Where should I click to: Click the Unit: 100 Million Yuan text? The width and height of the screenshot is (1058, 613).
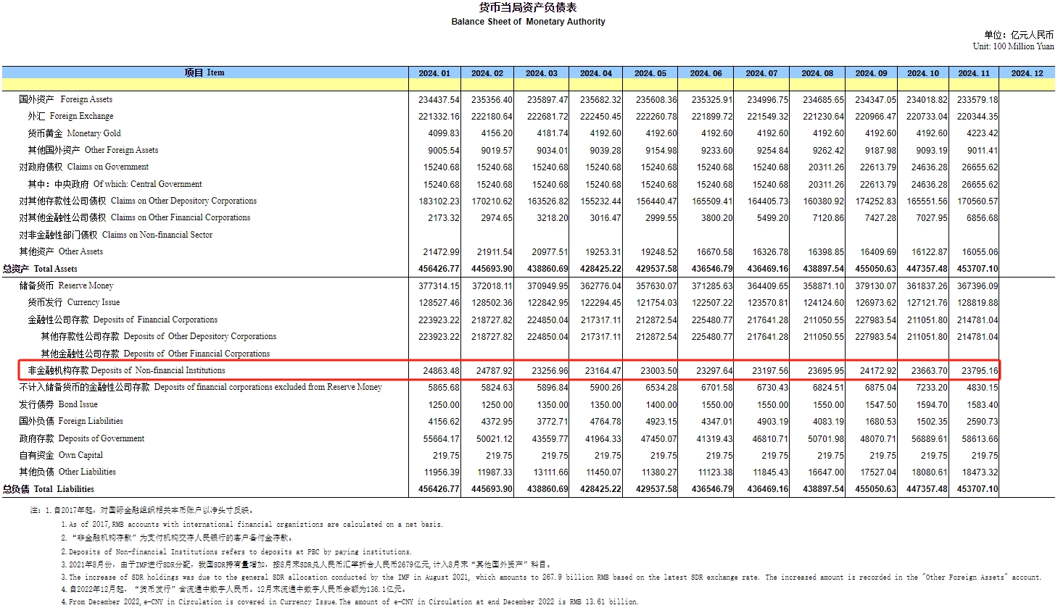(x=1014, y=46)
